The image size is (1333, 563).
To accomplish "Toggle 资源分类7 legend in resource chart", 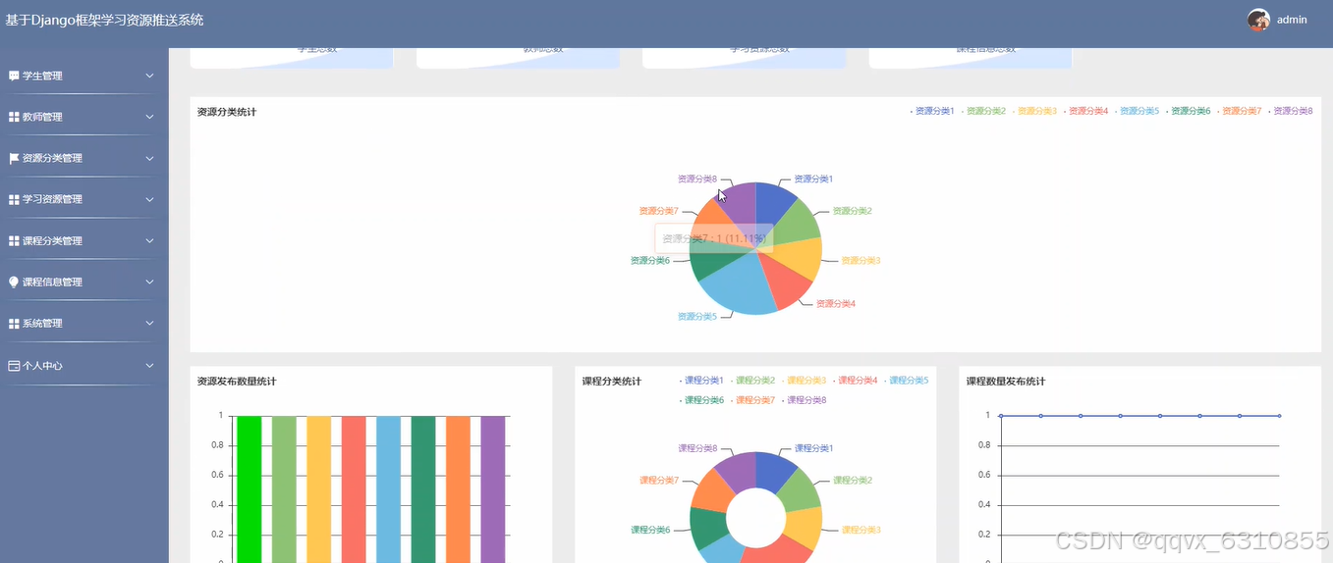I will [1239, 111].
